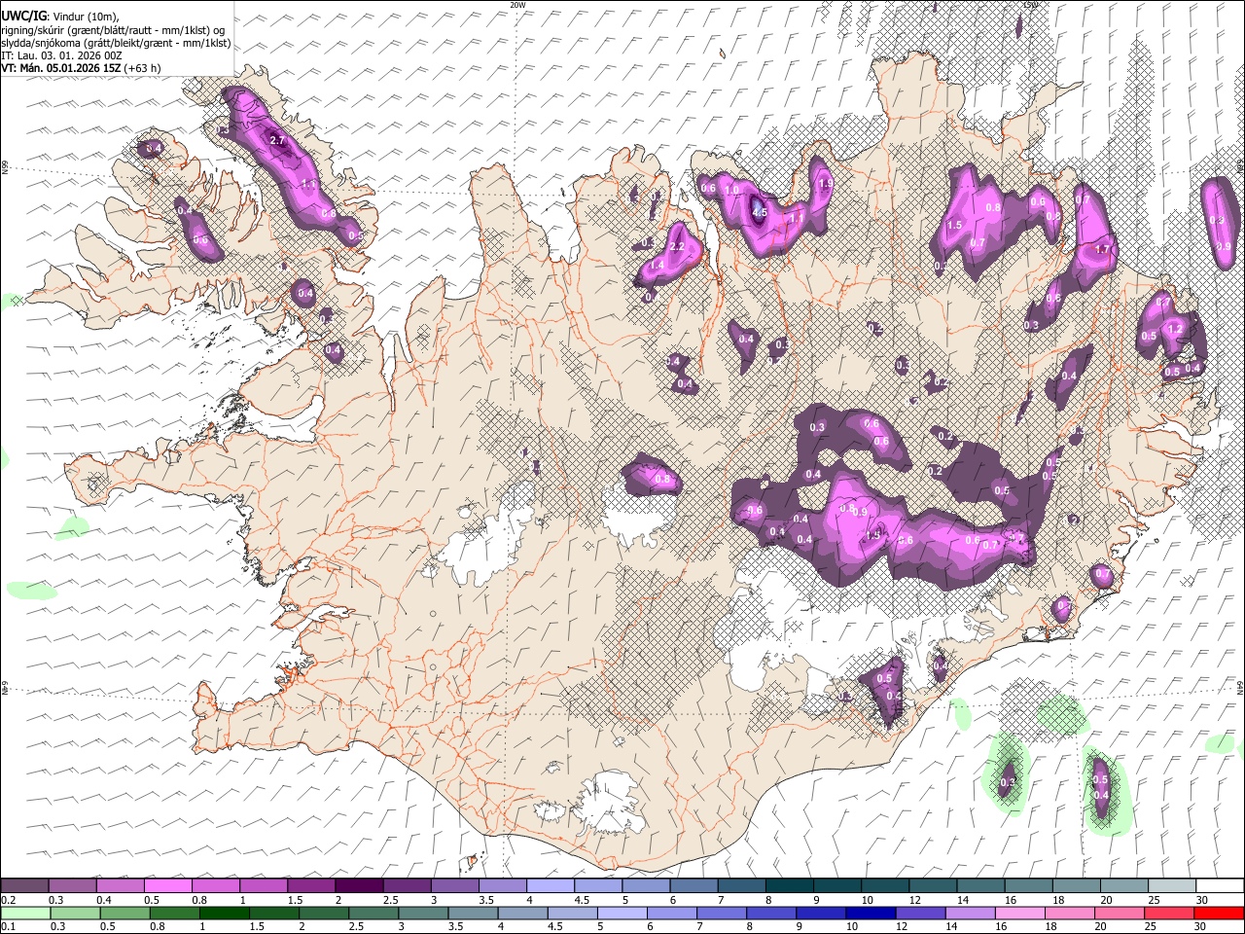Click the "1.4" precipitation value on the map
1245x934 pixels.
tap(657, 265)
